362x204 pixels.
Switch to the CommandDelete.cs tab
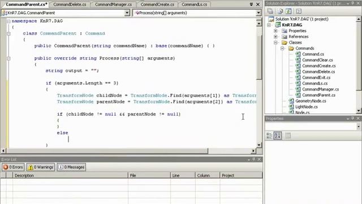[70, 4]
